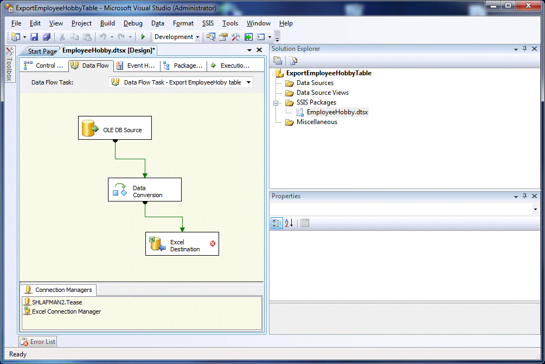Open the SSIS menu
Screen dimensions: 545x364
pos(208,23)
